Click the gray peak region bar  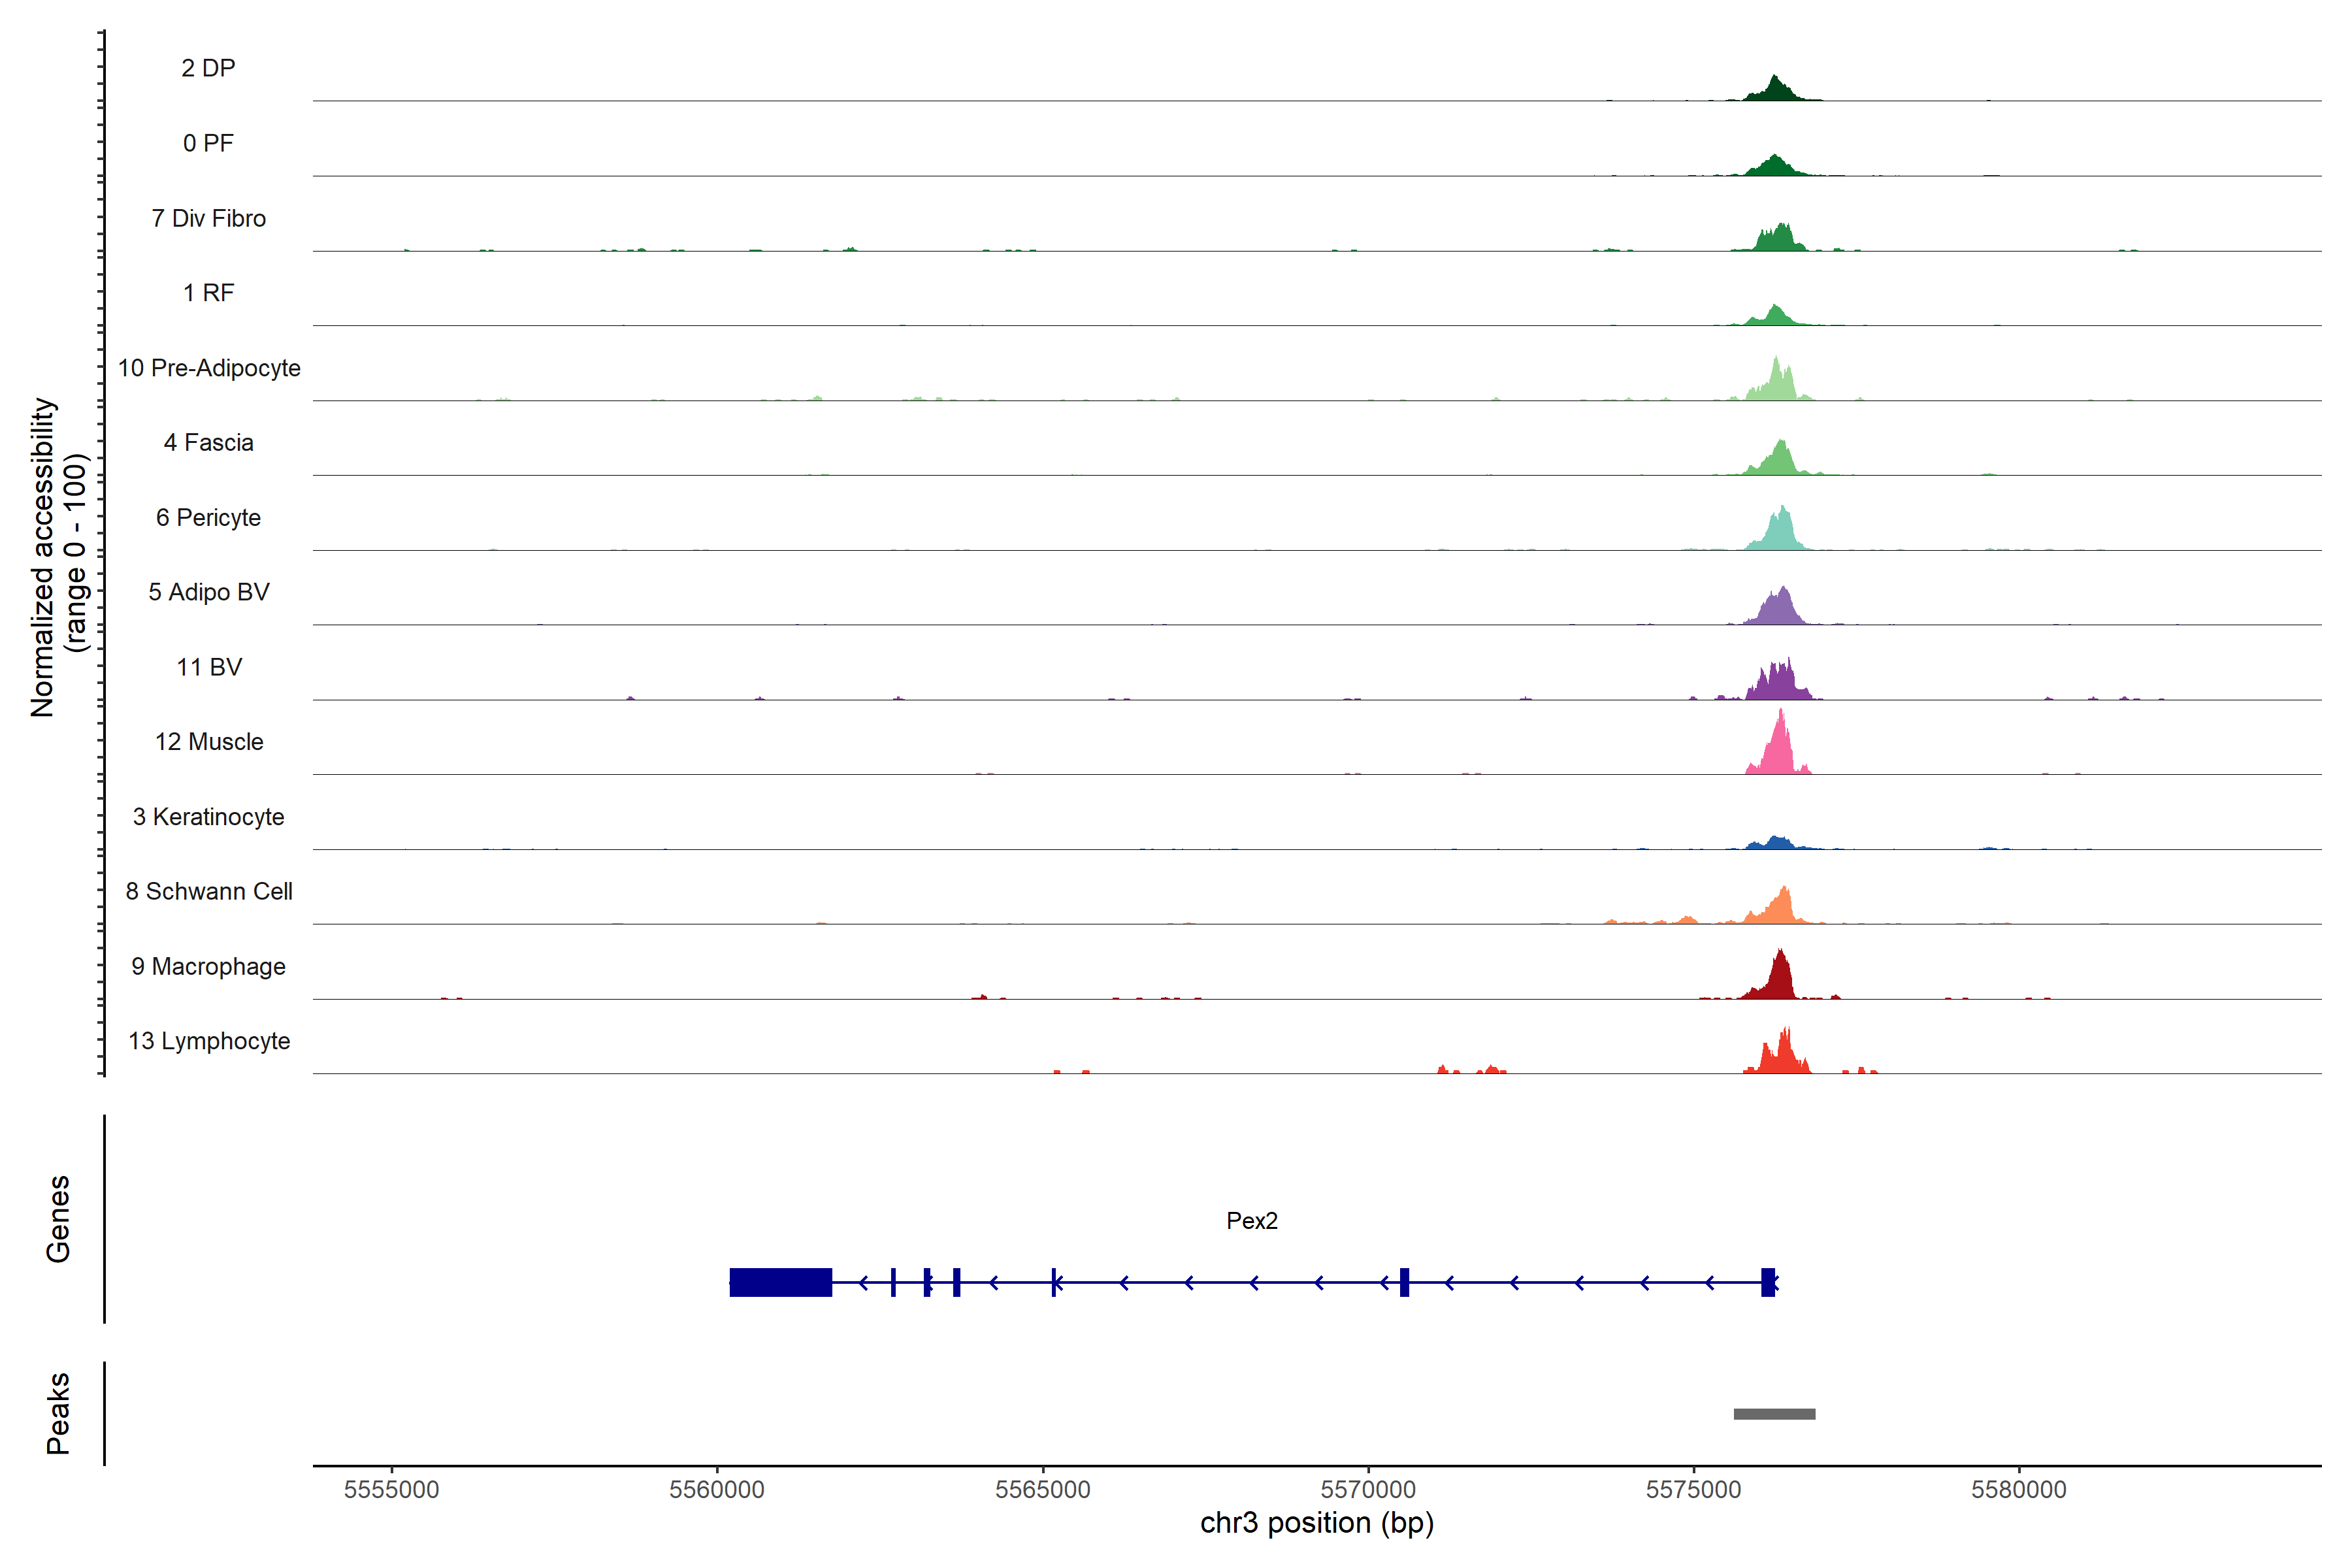[x=1774, y=1414]
